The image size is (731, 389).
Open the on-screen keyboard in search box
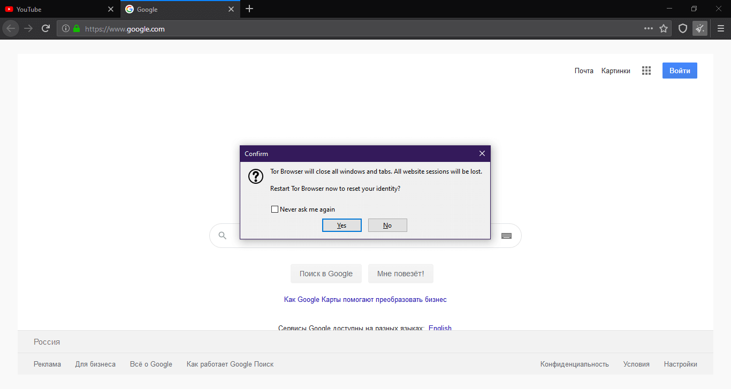506,236
